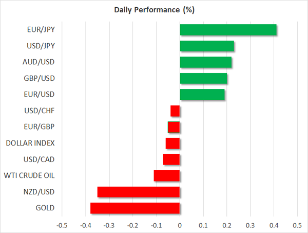The image size is (308, 233).
Task: Click the NZD/USD axis label
Action: [41, 192]
